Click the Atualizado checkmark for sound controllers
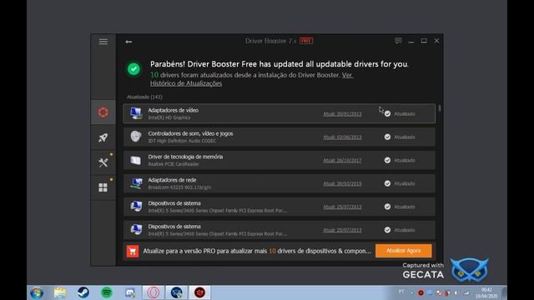This screenshot has height=300, width=534. (x=387, y=137)
